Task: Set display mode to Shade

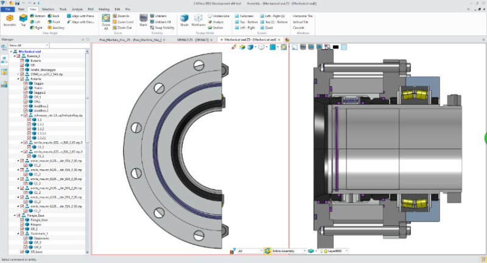Action: (184, 20)
